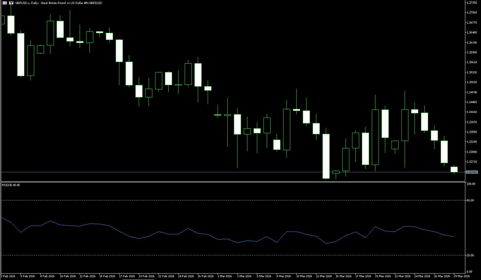Viewport: 481px width, 280px height.
Task: Click the 17 Feb 2026 date label
Action: point(127,276)
